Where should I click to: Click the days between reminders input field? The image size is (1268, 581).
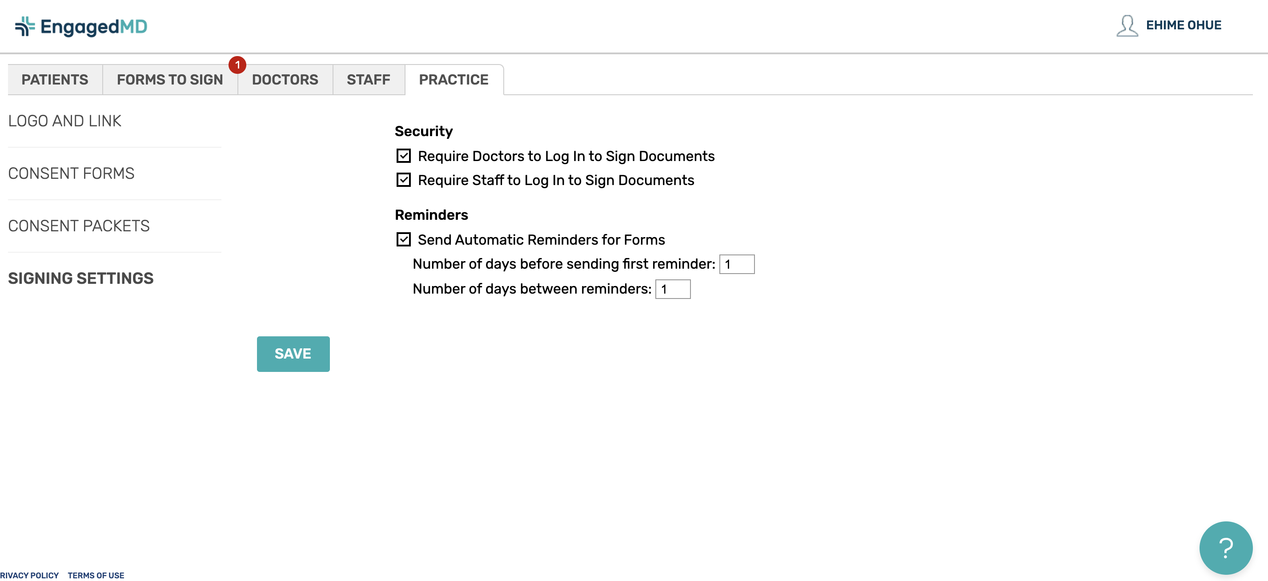672,289
